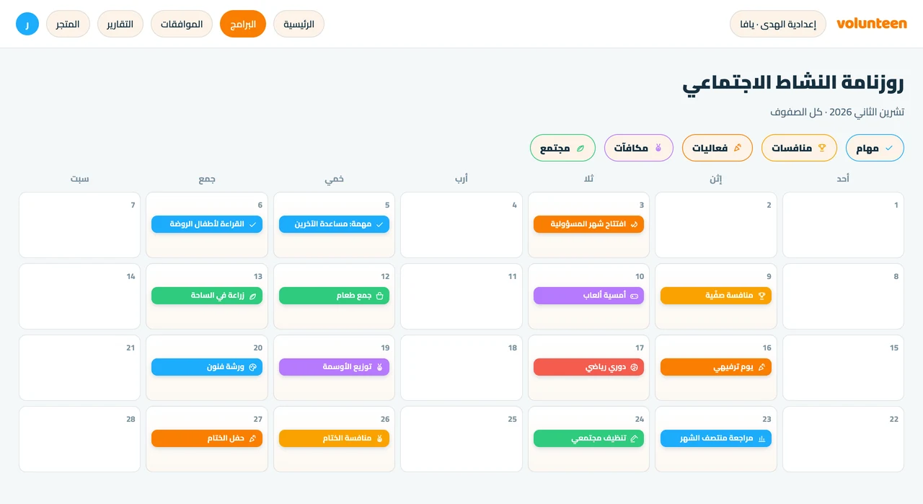Screen dimensions: 923x504
Task: Click the checkmark icon in 'القراءة لأطفال الروضة' event
Action: [252, 224]
